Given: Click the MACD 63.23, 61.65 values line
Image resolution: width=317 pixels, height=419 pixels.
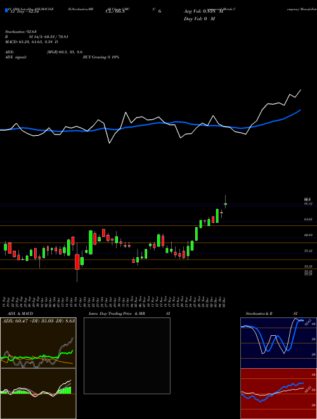Looking at the screenshot, I should [x=32, y=42].
